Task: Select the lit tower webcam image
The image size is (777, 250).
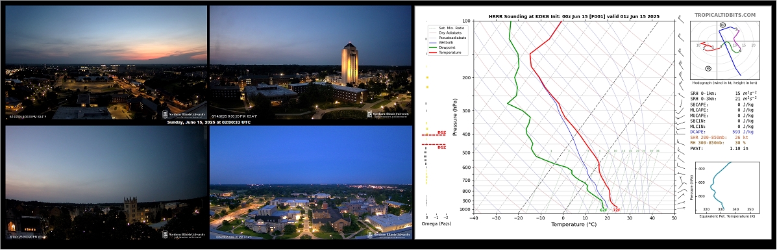Action: [311, 62]
